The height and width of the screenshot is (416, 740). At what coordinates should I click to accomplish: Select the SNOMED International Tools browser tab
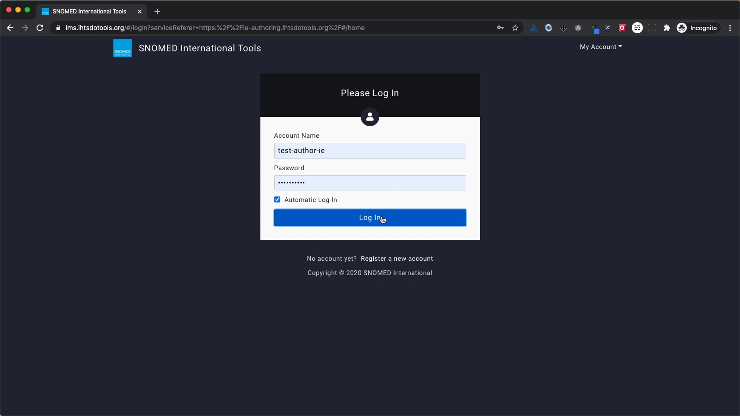coord(92,12)
